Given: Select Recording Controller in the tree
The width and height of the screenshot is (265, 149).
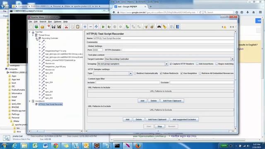Looking at the screenshot, I should tap(50, 38).
